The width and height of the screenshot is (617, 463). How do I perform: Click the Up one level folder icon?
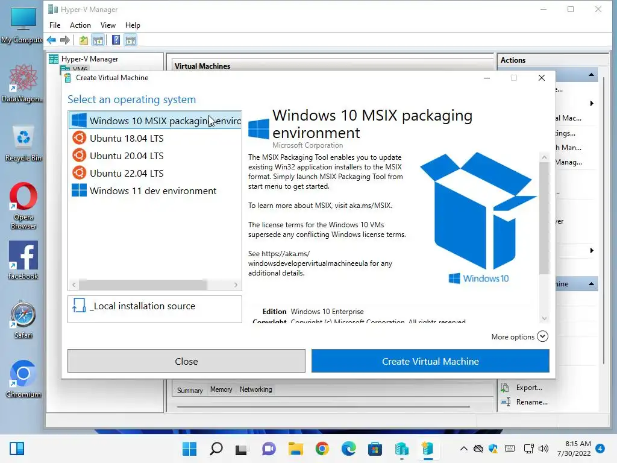pos(83,40)
